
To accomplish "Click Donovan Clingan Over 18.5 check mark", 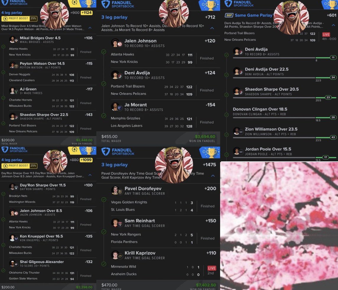I will pyautogui.click(x=226, y=115).
